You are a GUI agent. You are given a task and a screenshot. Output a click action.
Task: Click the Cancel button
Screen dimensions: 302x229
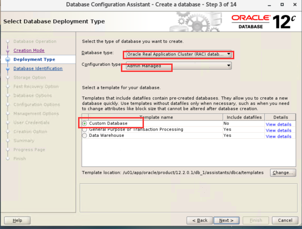tap(285, 221)
